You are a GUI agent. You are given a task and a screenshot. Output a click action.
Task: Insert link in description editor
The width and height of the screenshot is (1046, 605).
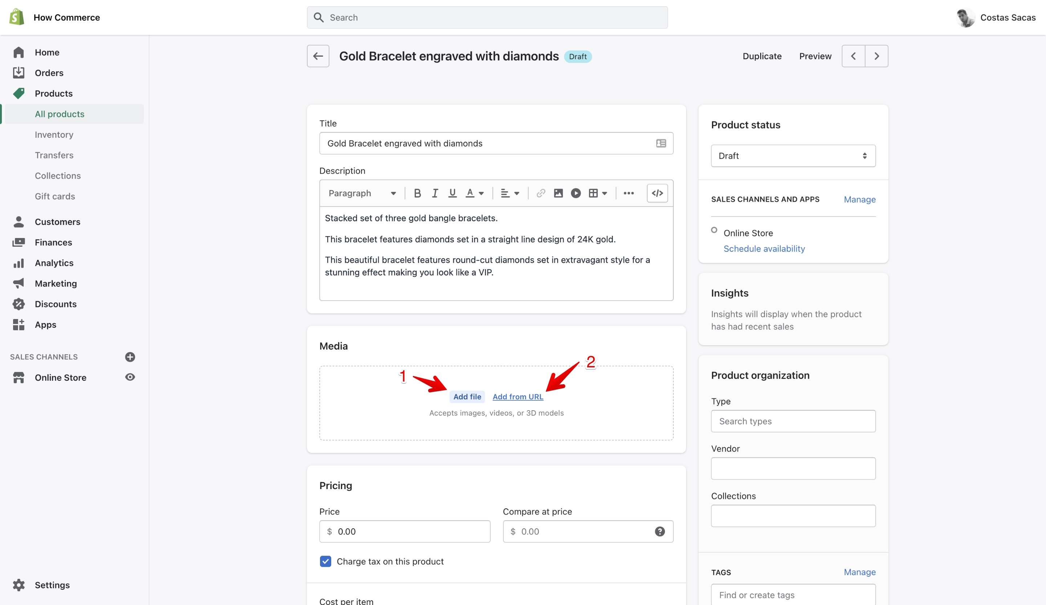[x=540, y=193]
